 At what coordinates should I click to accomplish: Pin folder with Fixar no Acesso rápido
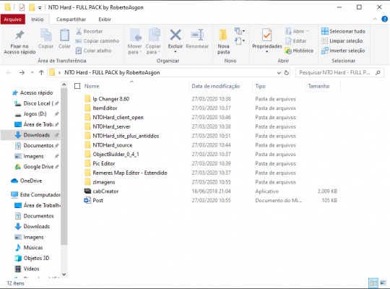(x=19, y=42)
